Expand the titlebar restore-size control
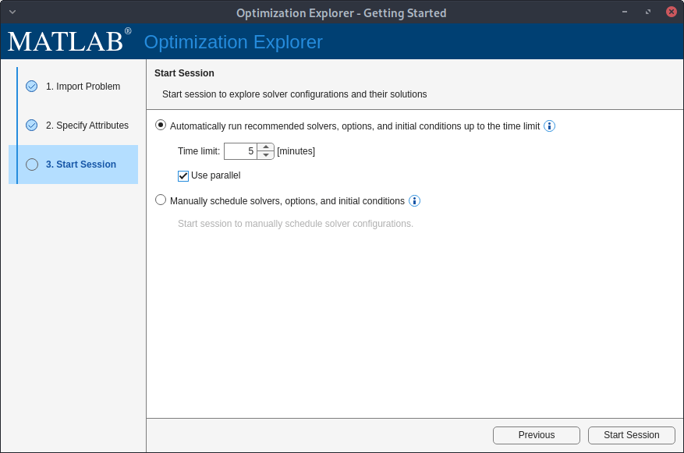 (647, 12)
